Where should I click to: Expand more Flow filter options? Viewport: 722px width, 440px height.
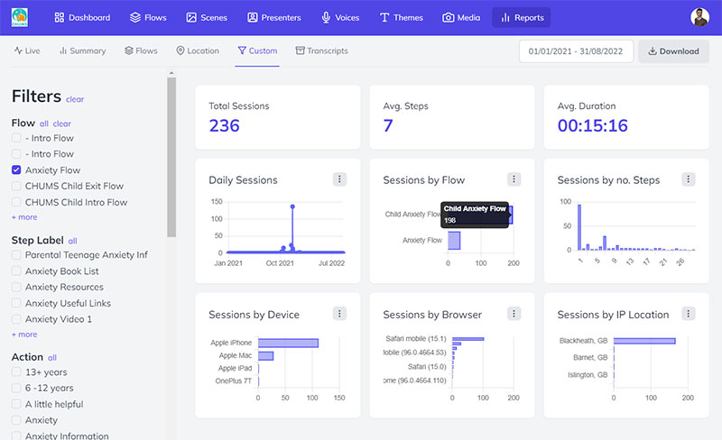[x=24, y=217]
